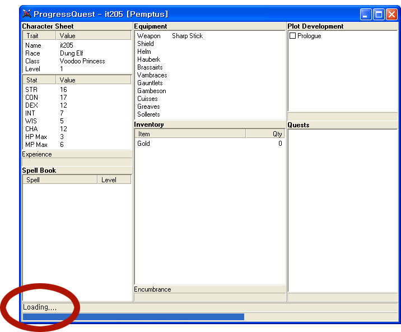Select the MP Max row

[77, 145]
